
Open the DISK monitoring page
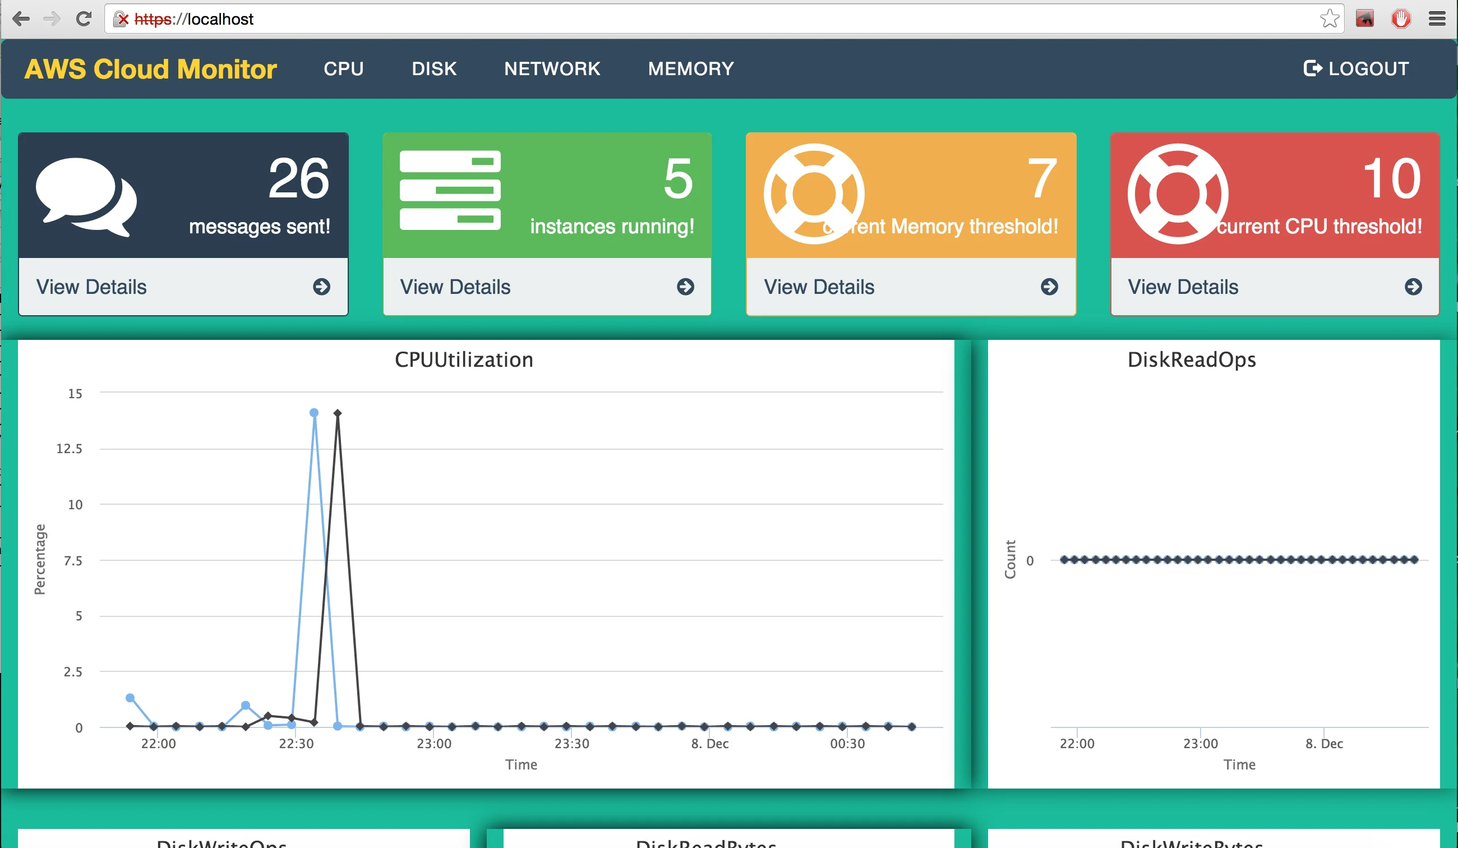(x=433, y=68)
